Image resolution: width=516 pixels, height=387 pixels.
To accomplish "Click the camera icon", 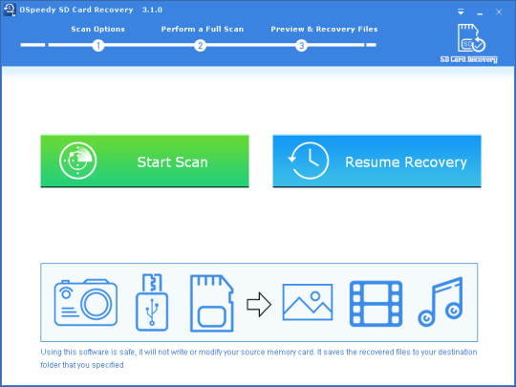I will pos(86,302).
